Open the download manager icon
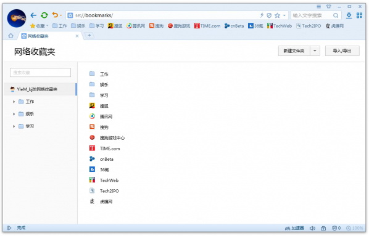This screenshot has height=236, width=369. point(349,15)
